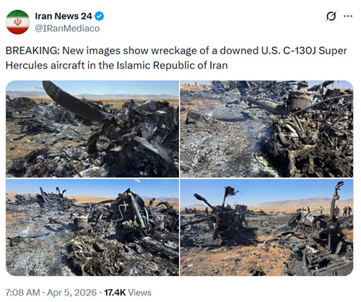The height and width of the screenshot is (302, 361).
Task: Select the BREAKING tweet text
Action: tap(176, 58)
